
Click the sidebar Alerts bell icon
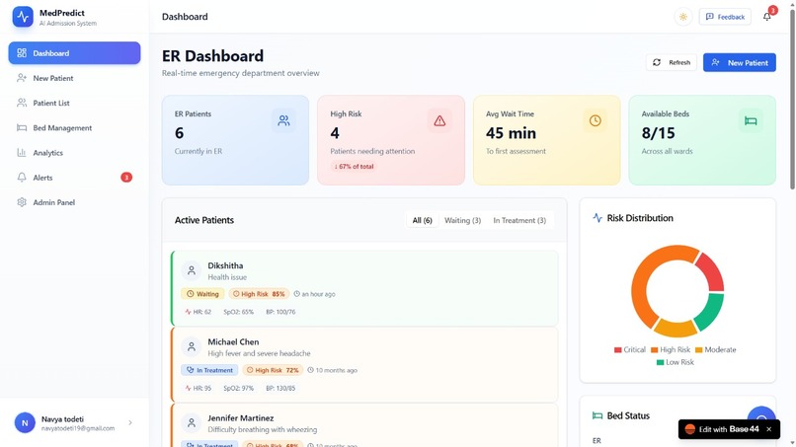(22, 177)
